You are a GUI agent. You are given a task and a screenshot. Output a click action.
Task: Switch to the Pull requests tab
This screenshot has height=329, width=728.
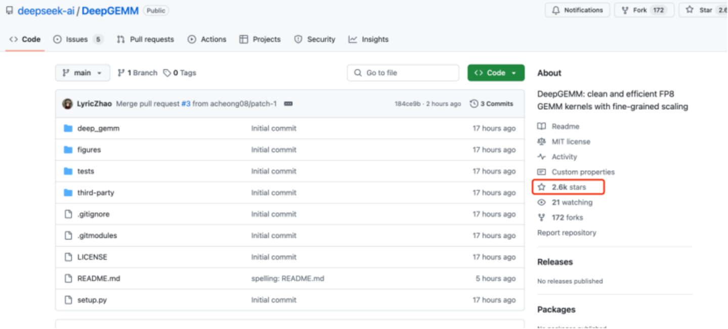click(145, 39)
